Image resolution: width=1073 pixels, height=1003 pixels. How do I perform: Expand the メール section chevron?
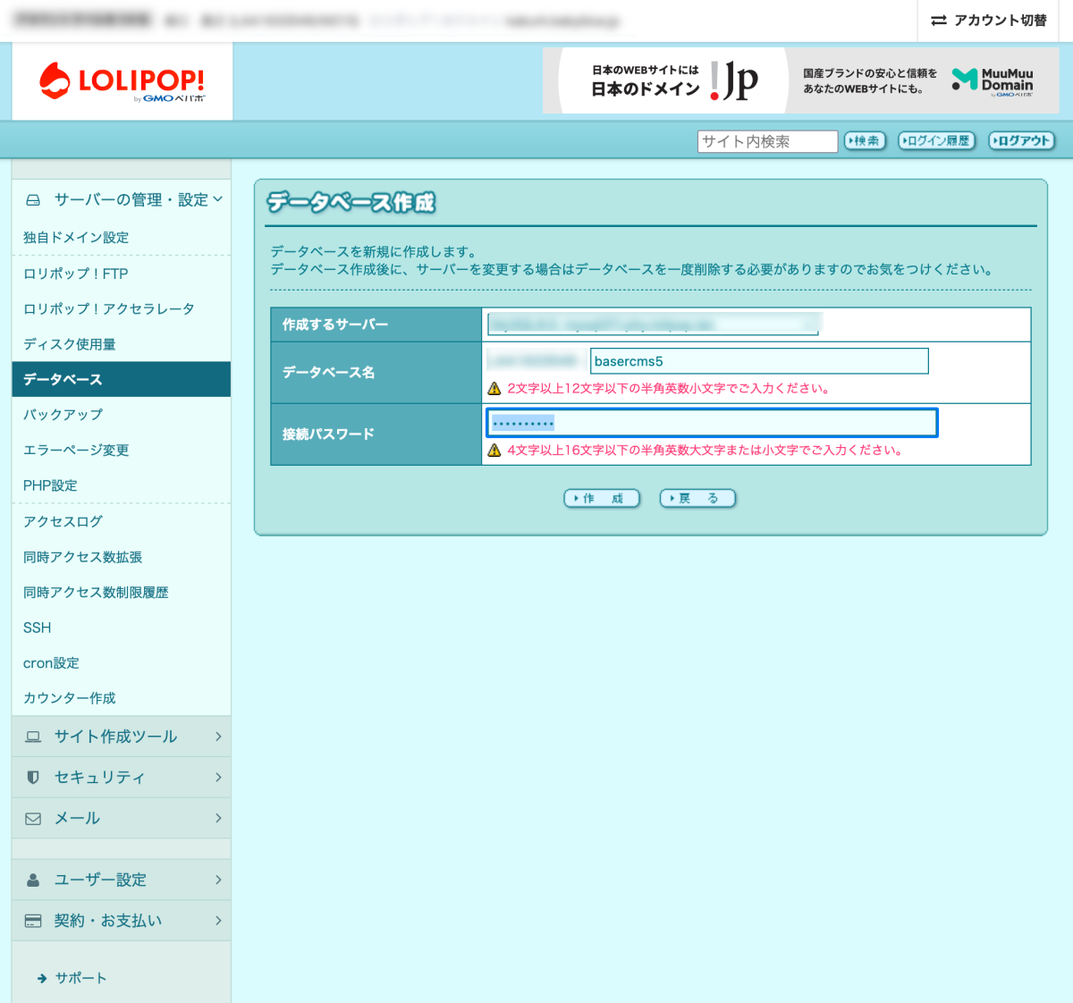(218, 819)
